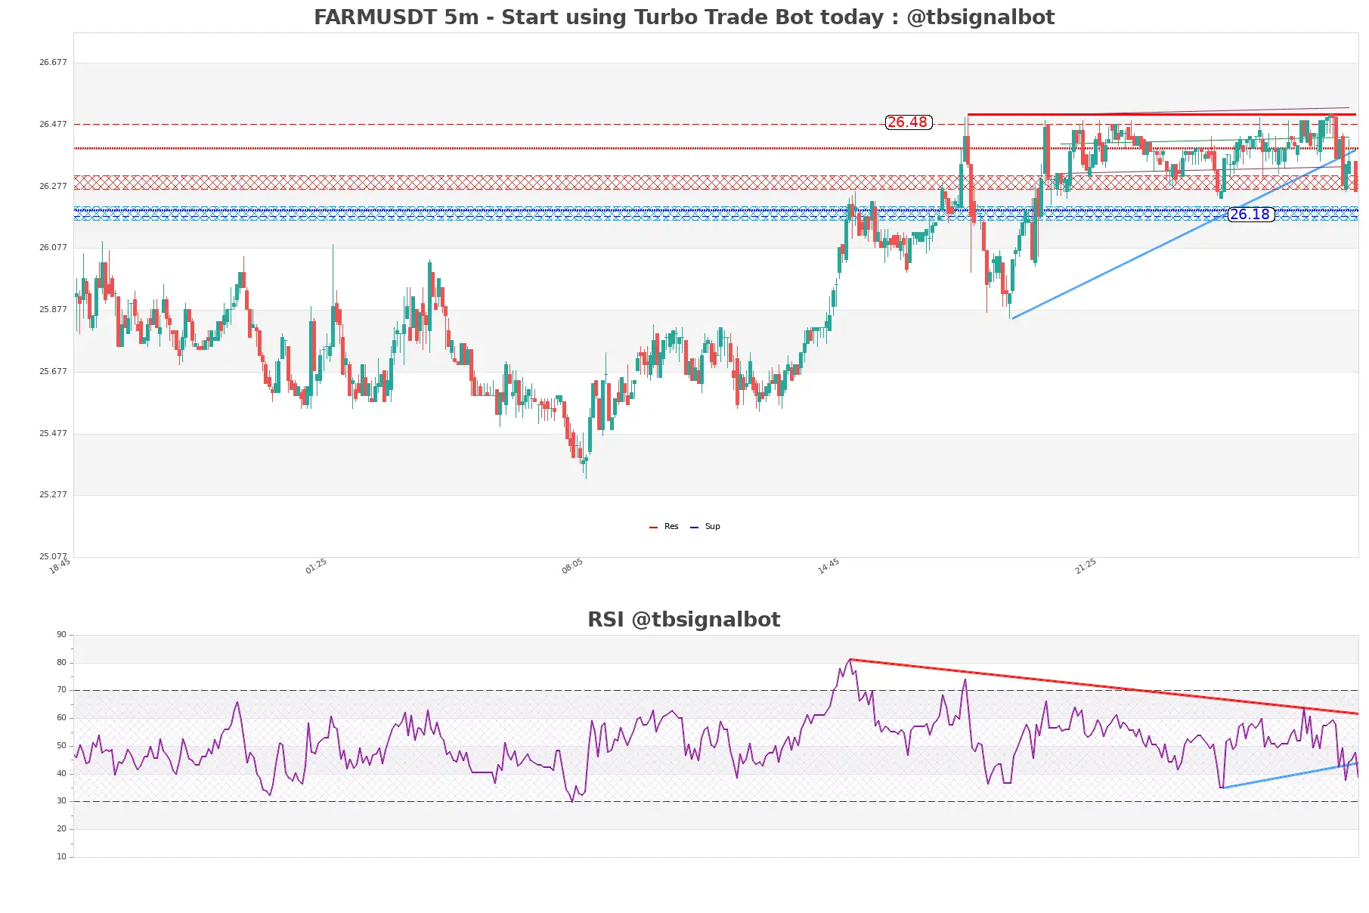Click the 26.48 resistance price label

[908, 122]
